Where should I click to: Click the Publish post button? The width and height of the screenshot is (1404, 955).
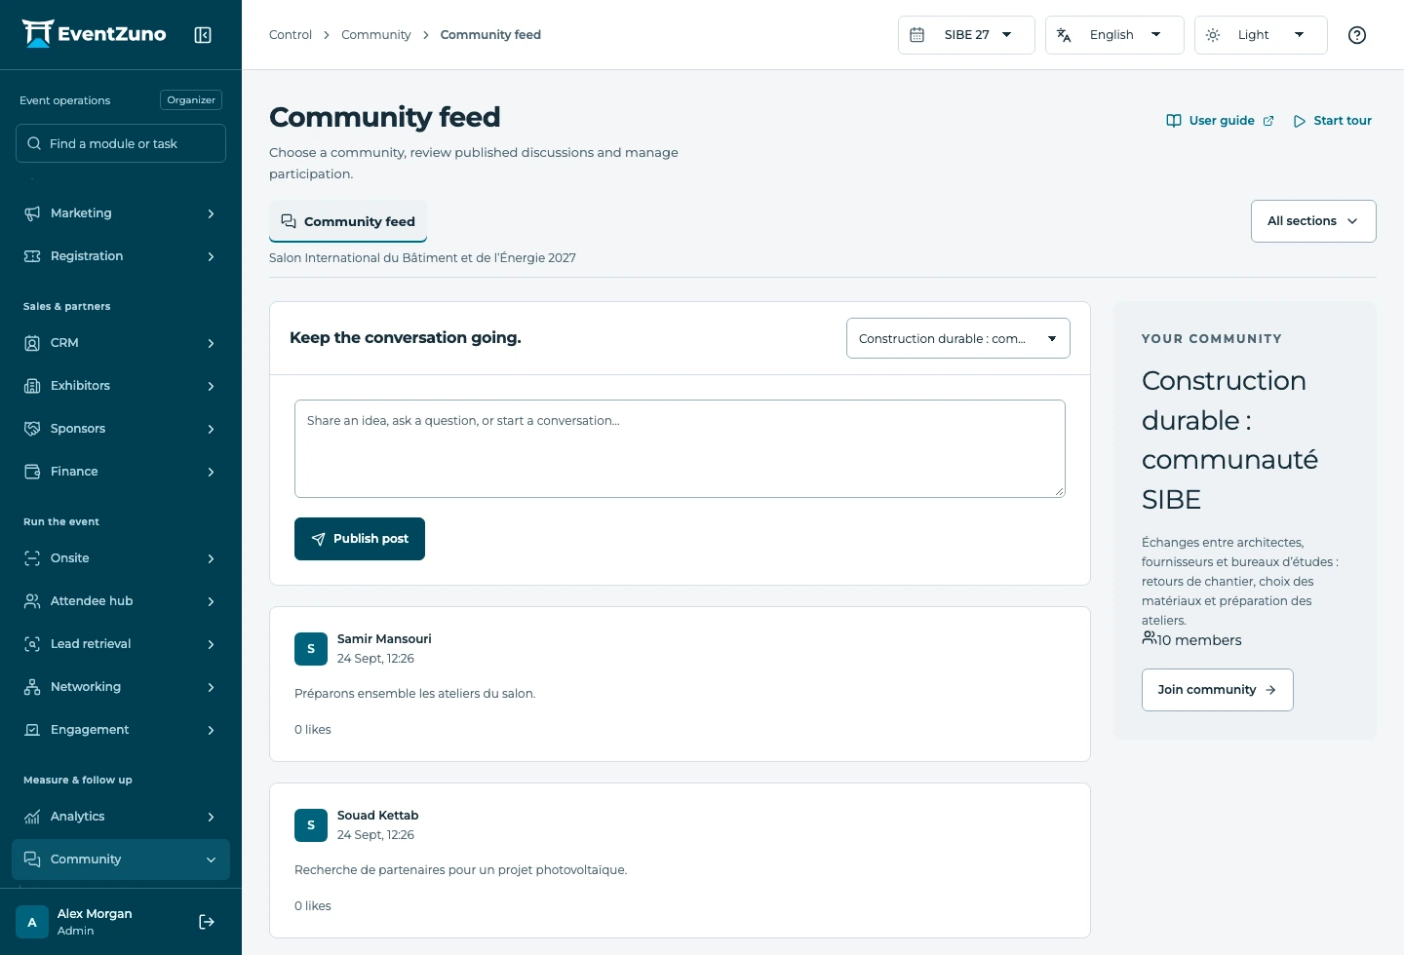pyautogui.click(x=360, y=539)
